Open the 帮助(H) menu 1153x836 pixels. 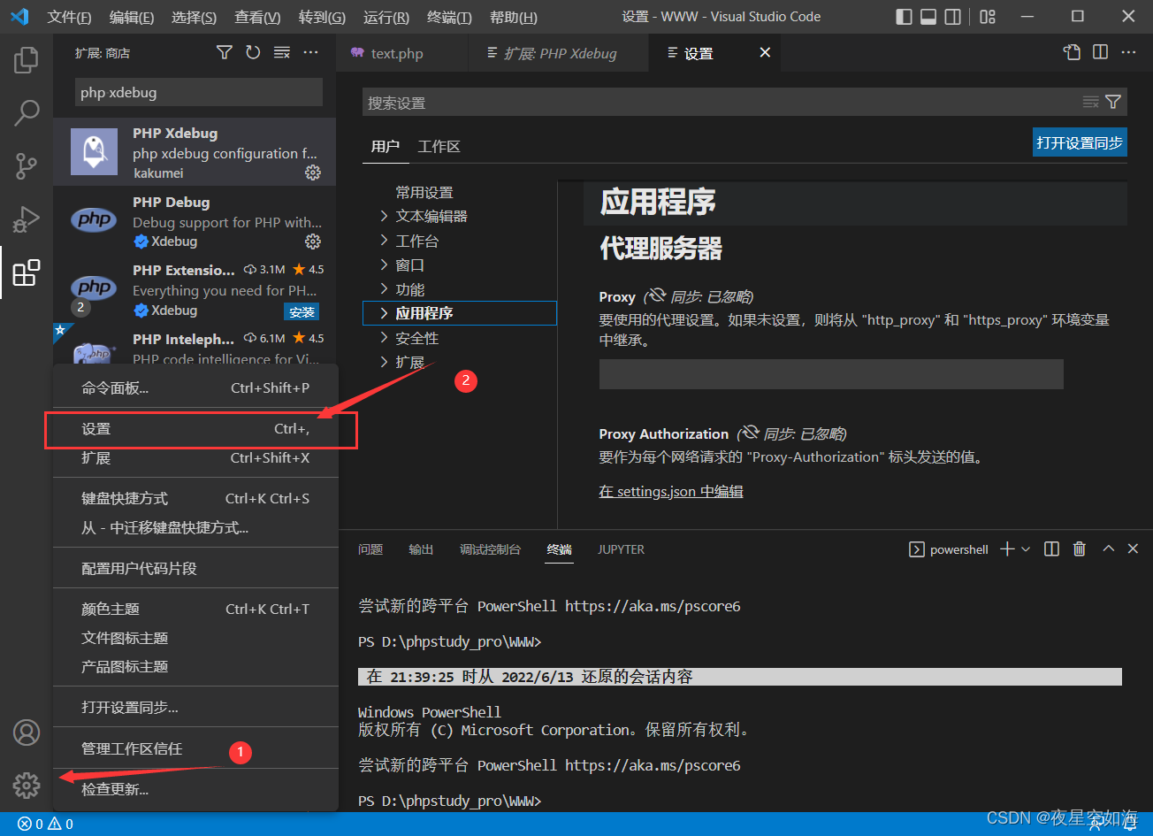click(513, 17)
